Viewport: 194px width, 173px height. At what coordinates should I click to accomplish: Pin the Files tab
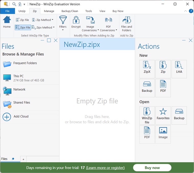coord(13,159)
